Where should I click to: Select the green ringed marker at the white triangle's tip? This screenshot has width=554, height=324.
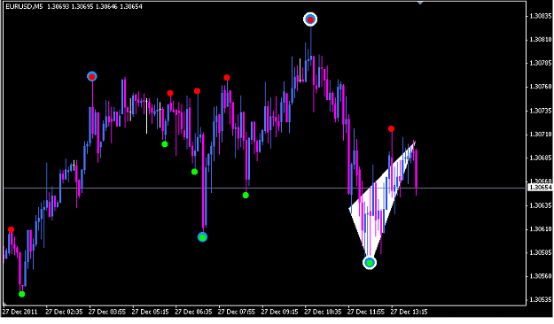pyautogui.click(x=370, y=263)
